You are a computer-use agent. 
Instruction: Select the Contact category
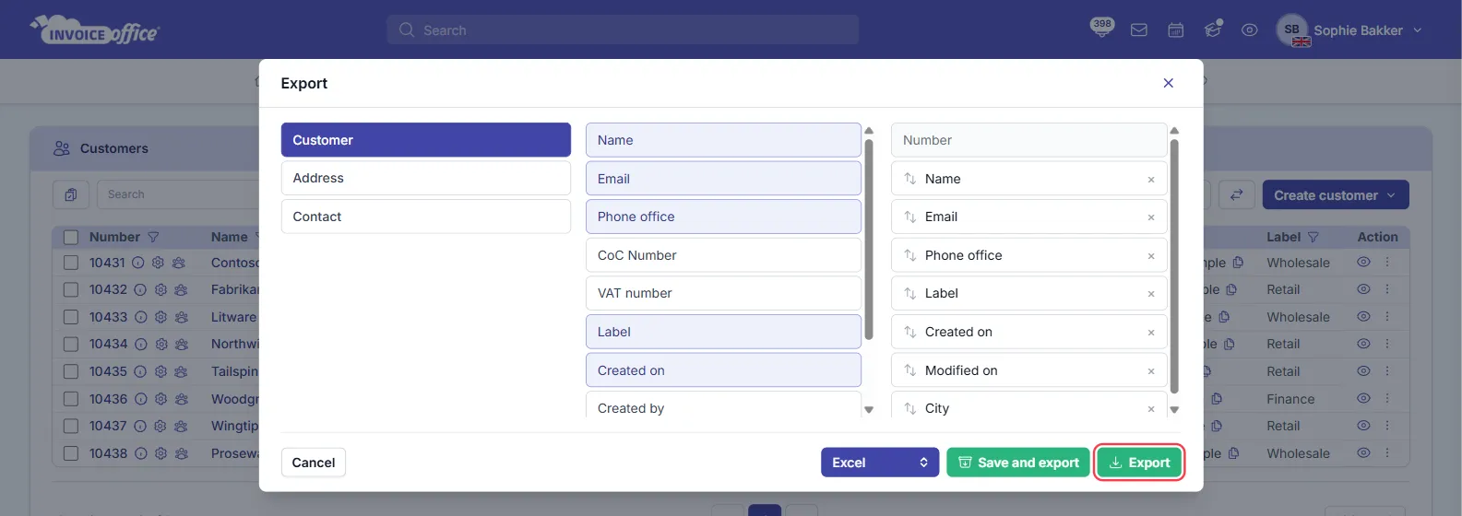pos(426,217)
